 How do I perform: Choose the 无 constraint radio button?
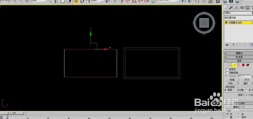point(228,114)
